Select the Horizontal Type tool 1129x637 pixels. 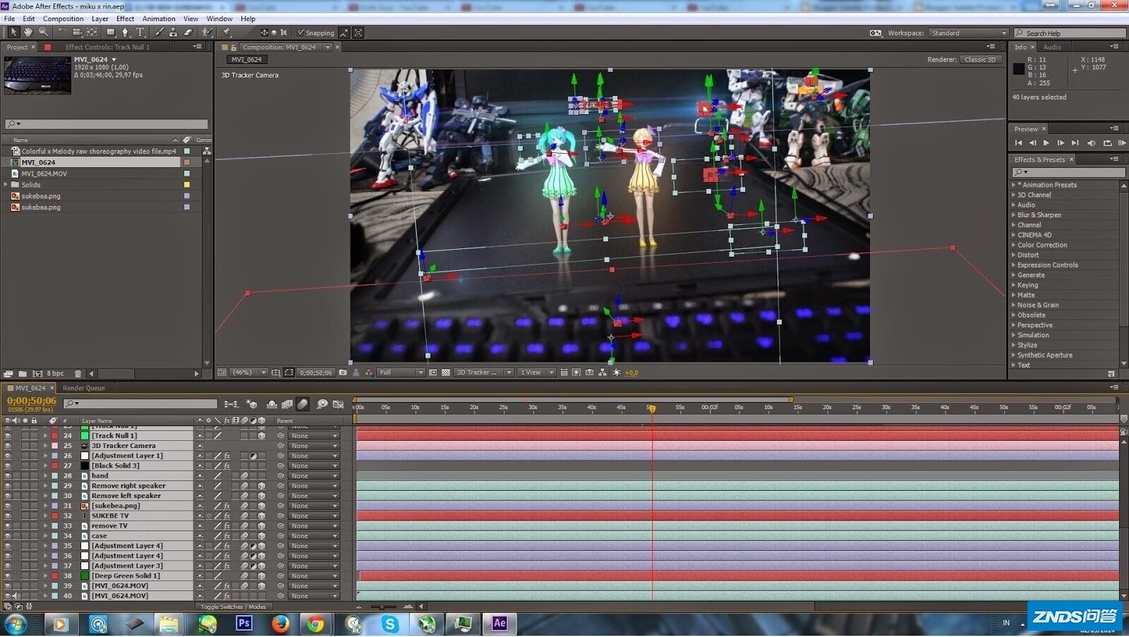[x=140, y=32]
